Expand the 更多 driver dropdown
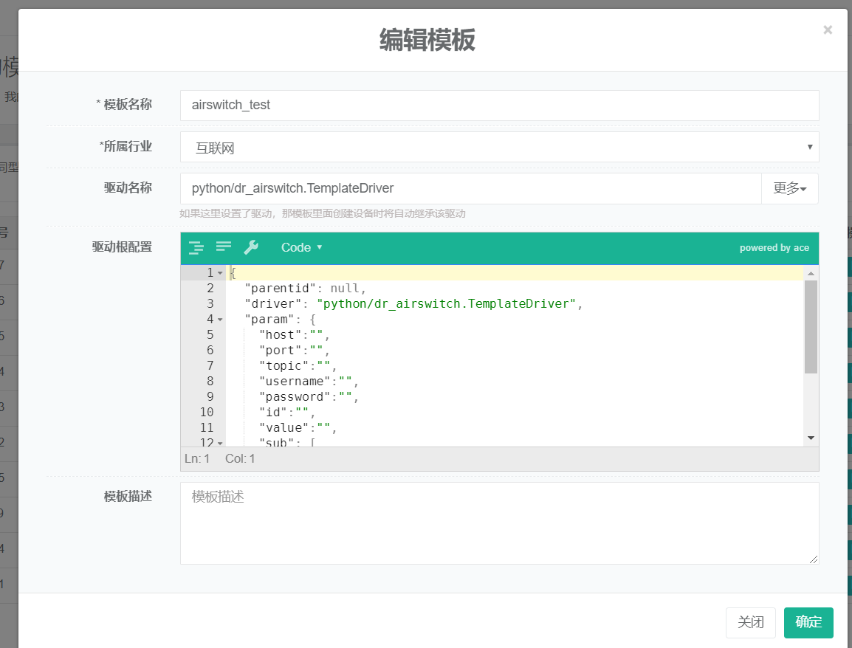 (789, 188)
